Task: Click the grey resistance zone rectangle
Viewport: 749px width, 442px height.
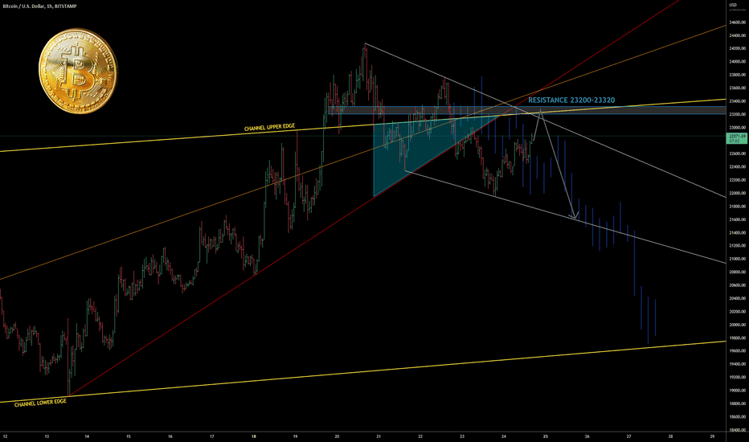Action: point(526,110)
